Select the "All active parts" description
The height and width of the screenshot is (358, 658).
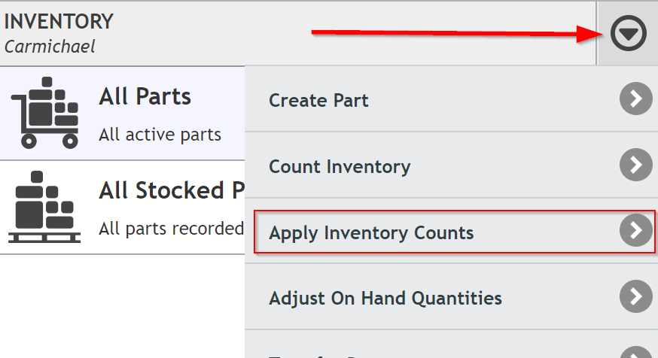point(160,135)
